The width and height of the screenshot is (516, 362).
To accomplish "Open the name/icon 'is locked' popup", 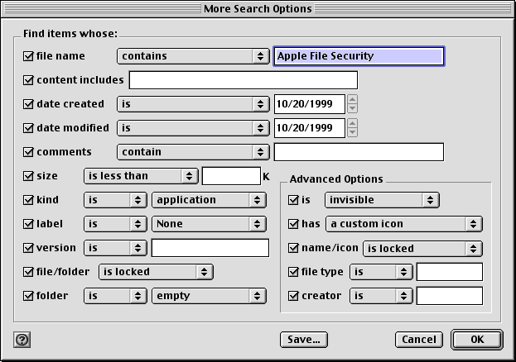I will 422,249.
